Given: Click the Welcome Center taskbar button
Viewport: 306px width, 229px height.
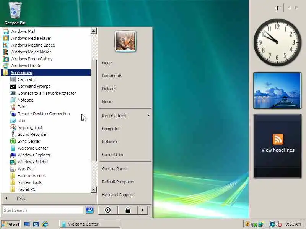Looking at the screenshot, I should coord(90,224).
